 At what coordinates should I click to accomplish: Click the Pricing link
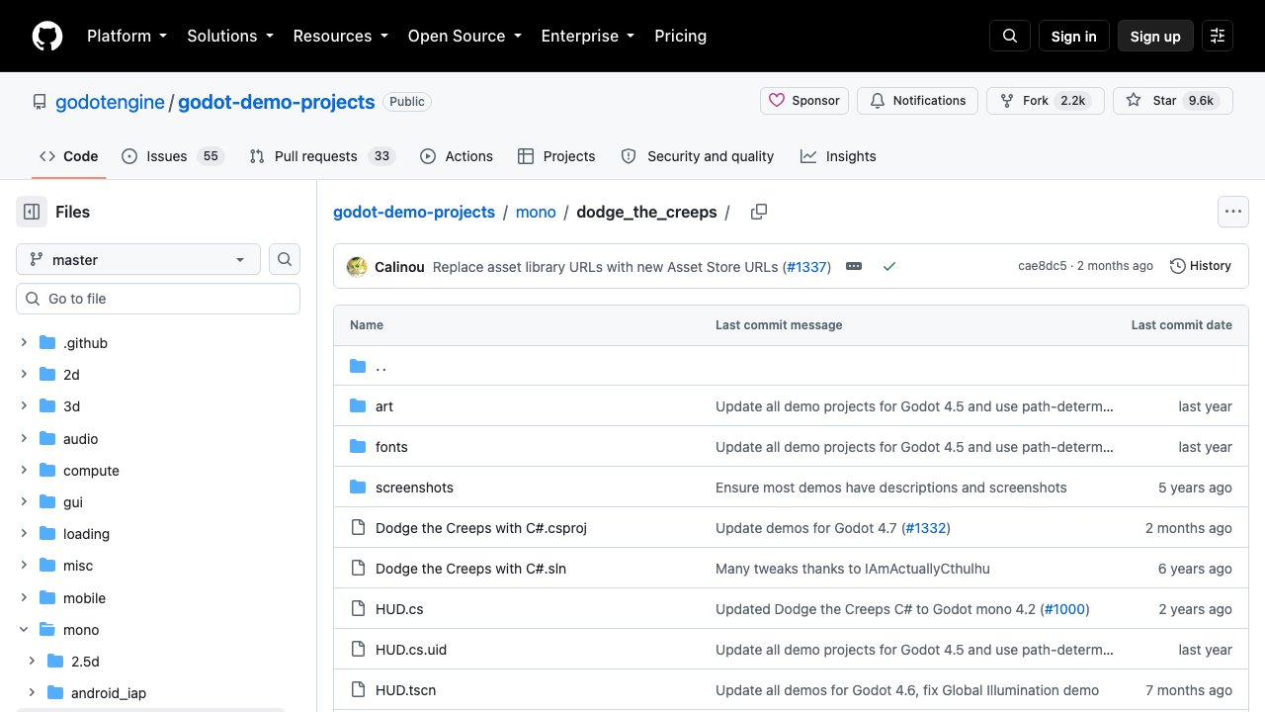pyautogui.click(x=681, y=36)
